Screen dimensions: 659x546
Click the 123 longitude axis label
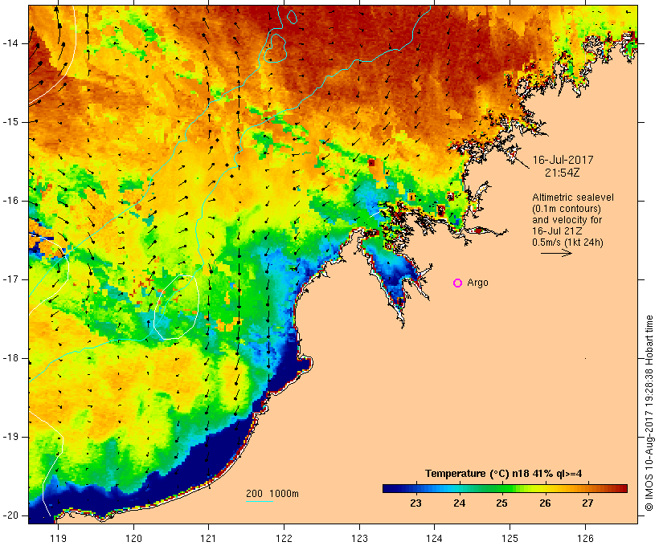[359, 539]
